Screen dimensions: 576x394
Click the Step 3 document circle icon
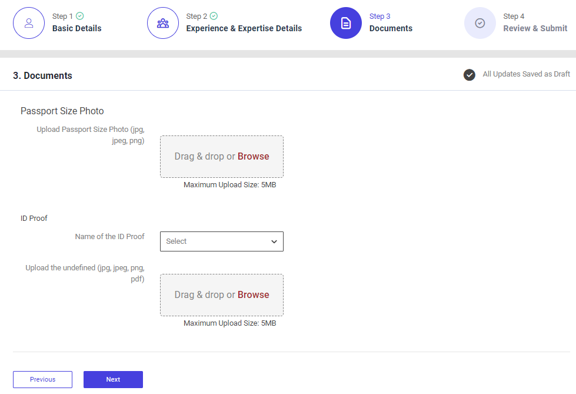point(346,23)
